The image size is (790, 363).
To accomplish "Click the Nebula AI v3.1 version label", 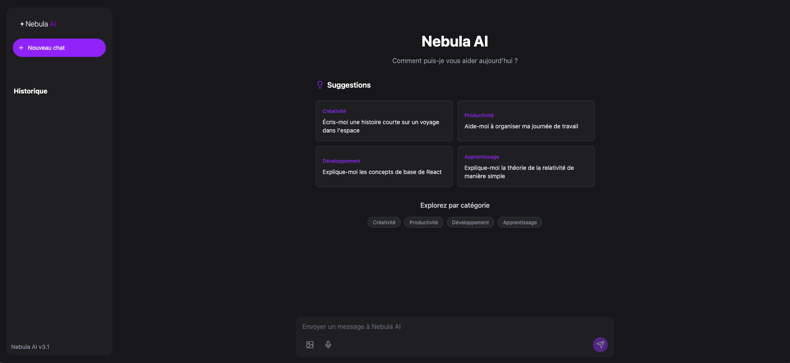I will tap(30, 346).
